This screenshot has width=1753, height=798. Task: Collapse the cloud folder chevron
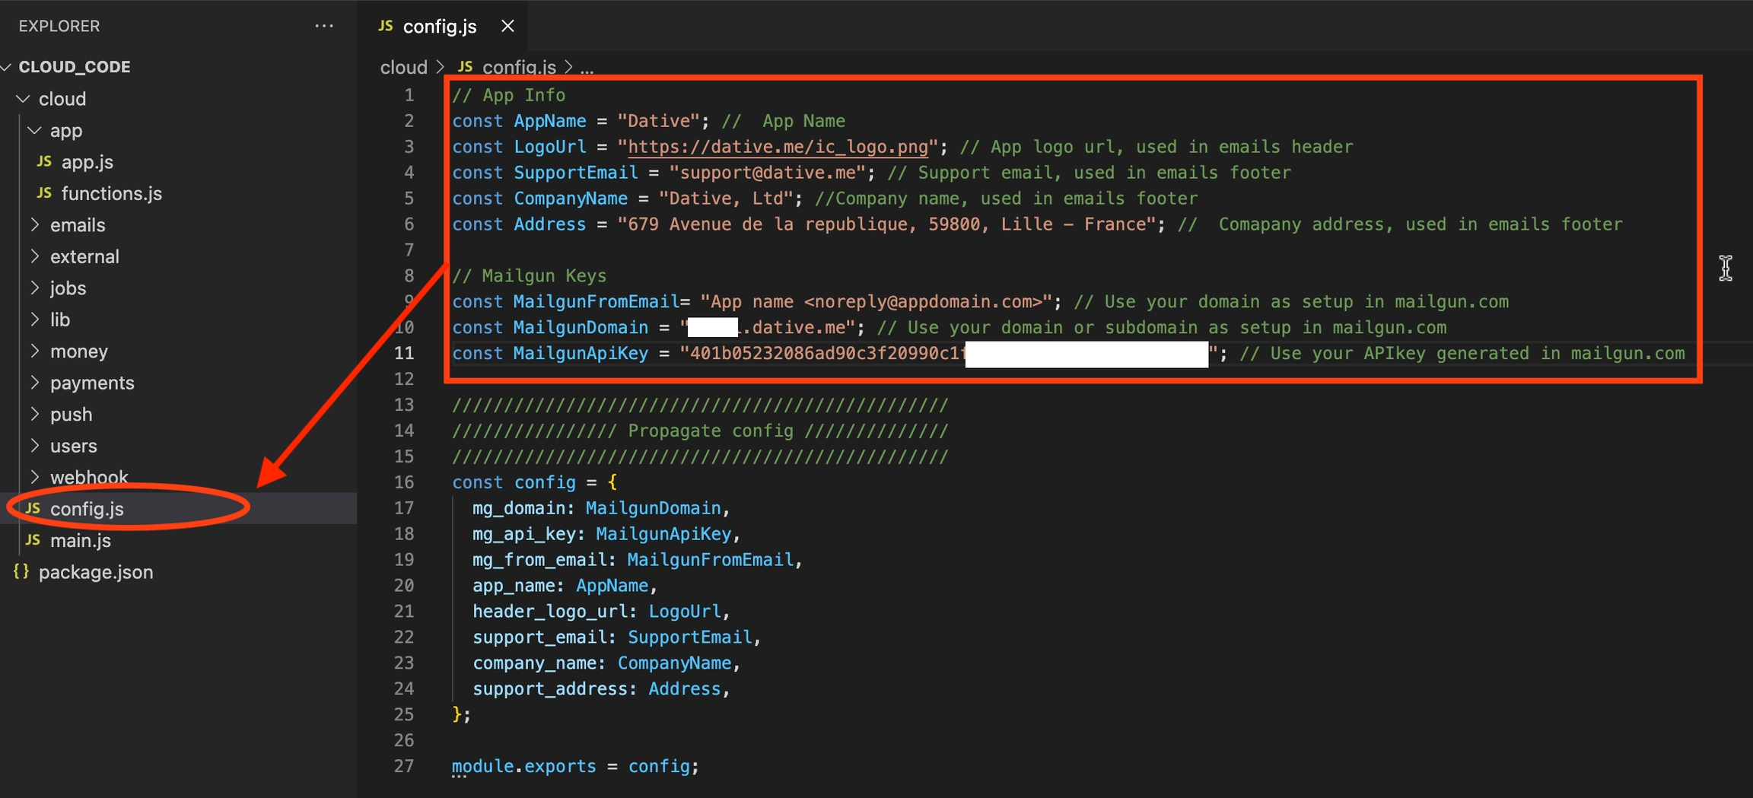[24, 99]
